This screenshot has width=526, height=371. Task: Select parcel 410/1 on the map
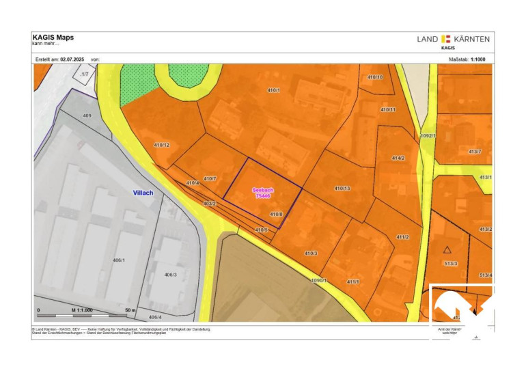tap(274, 91)
